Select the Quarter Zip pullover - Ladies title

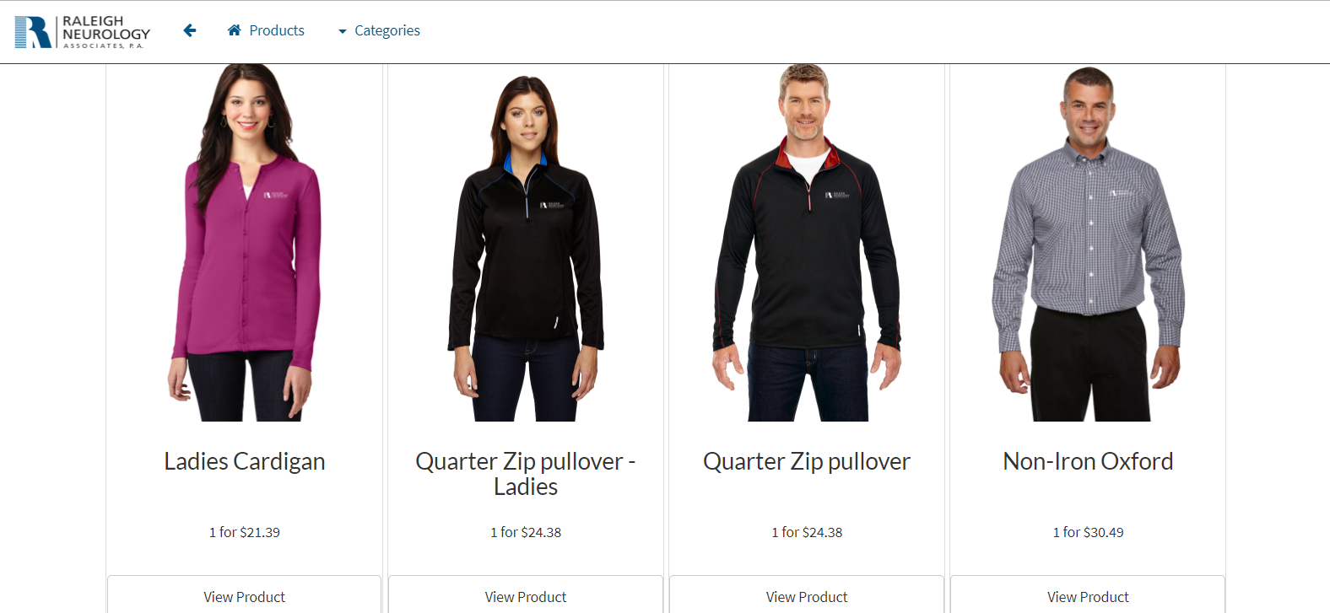526,474
